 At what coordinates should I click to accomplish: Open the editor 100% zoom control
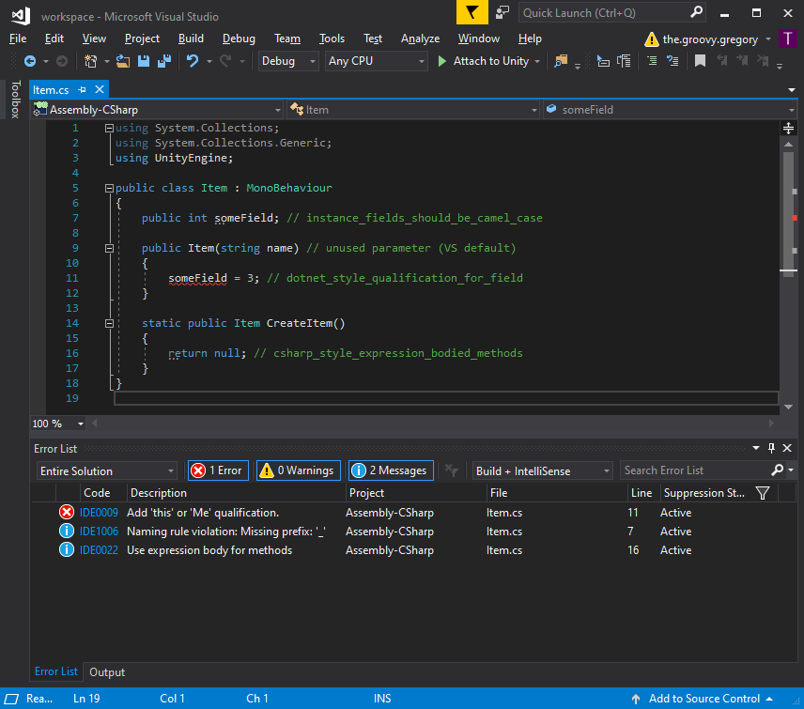point(57,423)
